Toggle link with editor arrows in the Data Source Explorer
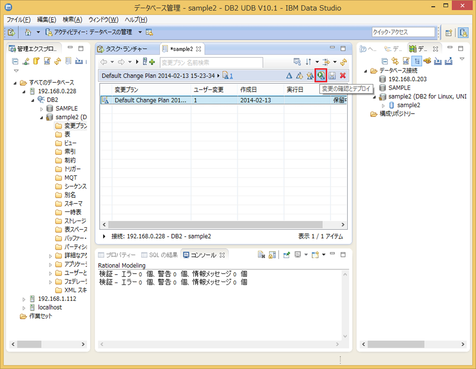476x369 pixels. pos(395,61)
